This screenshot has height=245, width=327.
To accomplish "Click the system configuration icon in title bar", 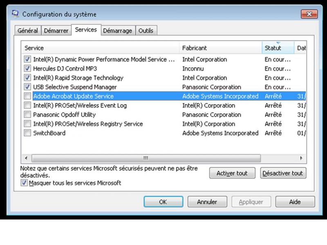I will coord(16,14).
